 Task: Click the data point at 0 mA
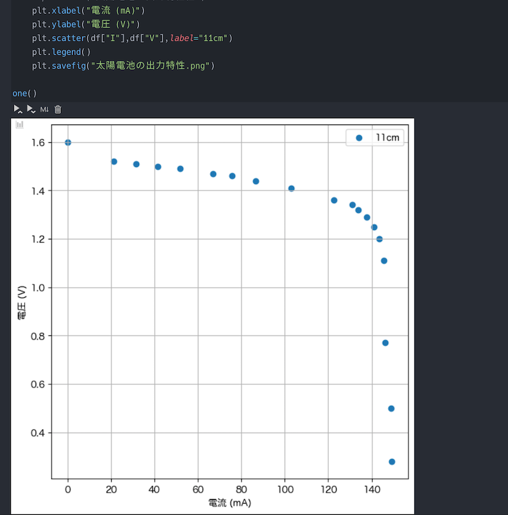pos(67,143)
